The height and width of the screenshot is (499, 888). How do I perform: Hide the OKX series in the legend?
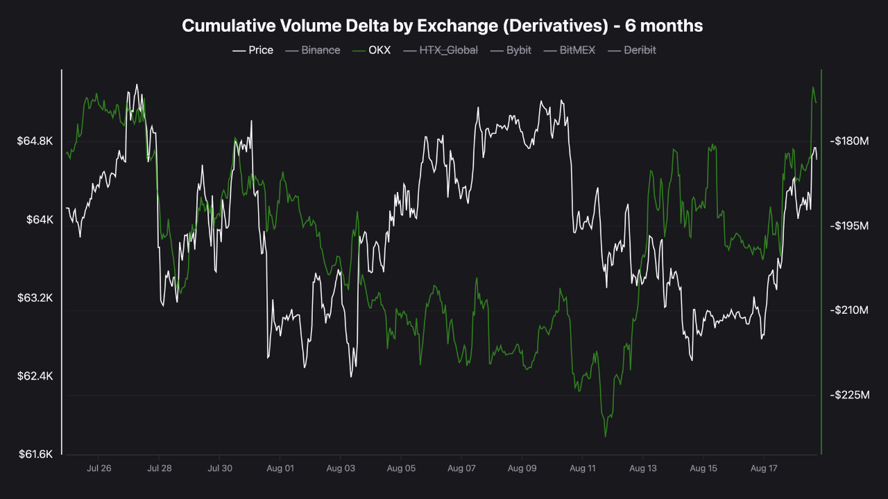371,50
